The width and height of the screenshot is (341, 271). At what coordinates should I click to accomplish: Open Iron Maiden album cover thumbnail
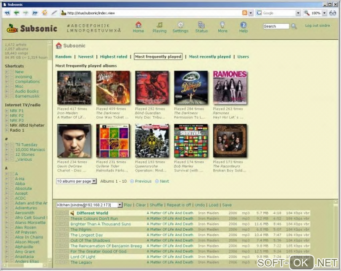point(74,88)
